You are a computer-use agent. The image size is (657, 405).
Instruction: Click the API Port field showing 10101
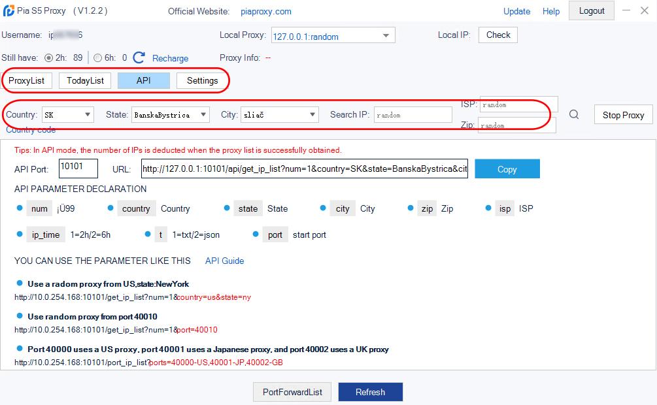coord(78,169)
